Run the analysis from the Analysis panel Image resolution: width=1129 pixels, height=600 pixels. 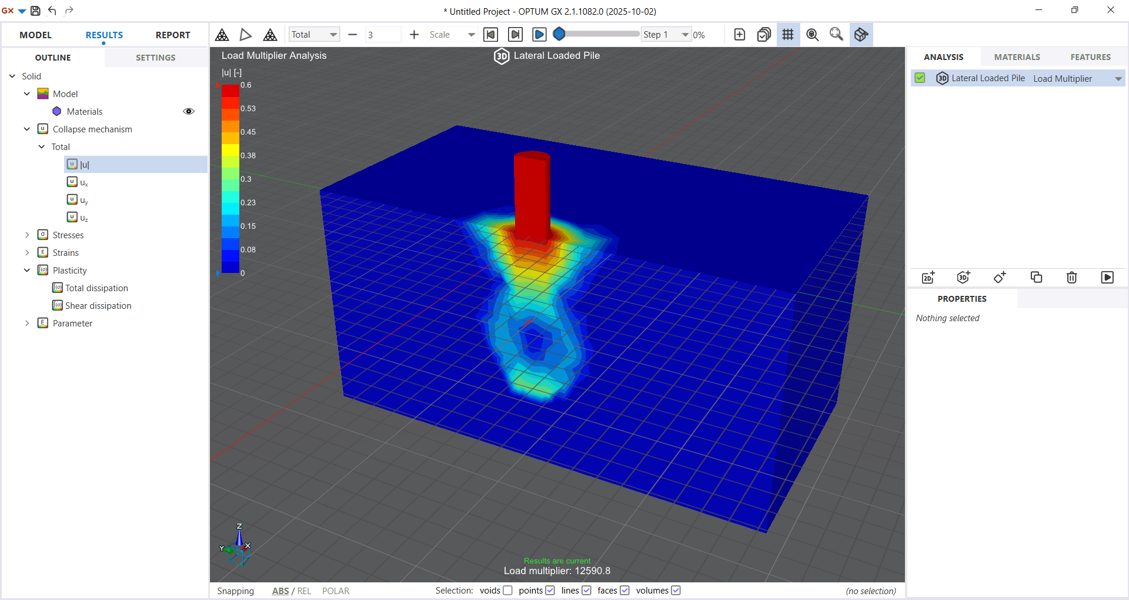click(x=1108, y=277)
